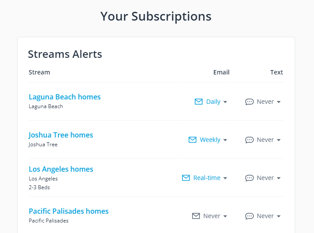This screenshot has height=233, width=314.
Task: Open the Laguna Beach homes stream link
Action: click(x=64, y=97)
